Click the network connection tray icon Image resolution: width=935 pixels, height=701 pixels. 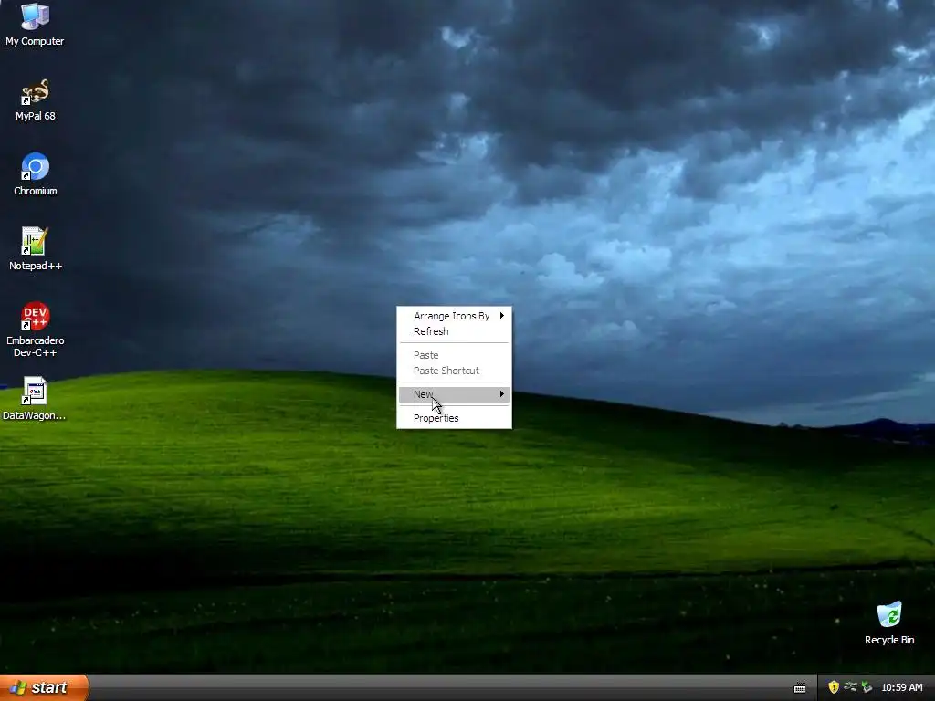point(850,687)
